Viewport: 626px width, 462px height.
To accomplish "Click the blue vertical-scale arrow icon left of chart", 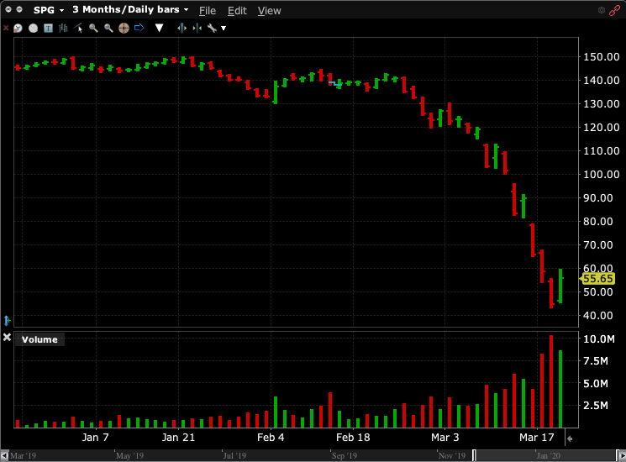I will coord(7,320).
